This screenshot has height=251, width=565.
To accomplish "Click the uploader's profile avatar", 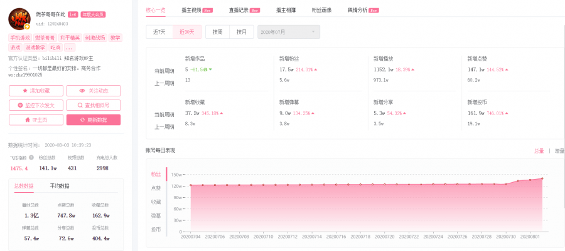I will (19, 19).
